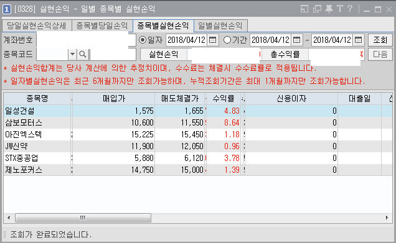Open help with the question mark icon

pos(350,9)
